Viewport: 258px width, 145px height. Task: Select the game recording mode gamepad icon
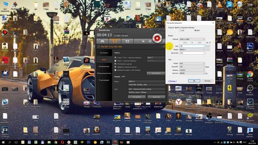click(102, 41)
